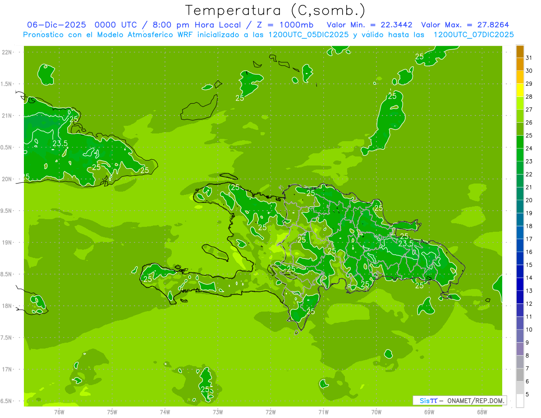This screenshot has height=418, width=541.
Task: Pick the dark blue swatch between 13 and 14
Action: coord(520,285)
